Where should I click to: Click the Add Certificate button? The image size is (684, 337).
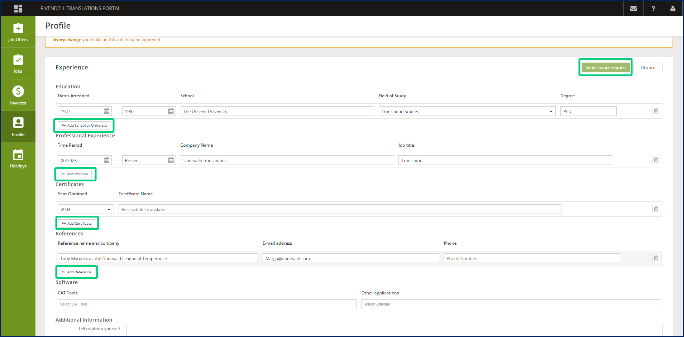pos(76,224)
